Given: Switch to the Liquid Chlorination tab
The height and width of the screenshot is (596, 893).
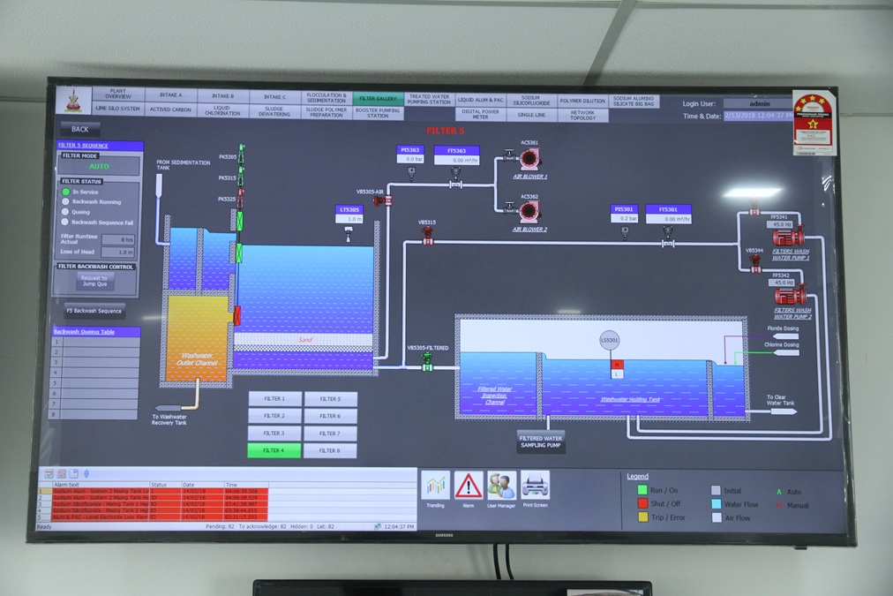Looking at the screenshot, I should click(222, 110).
